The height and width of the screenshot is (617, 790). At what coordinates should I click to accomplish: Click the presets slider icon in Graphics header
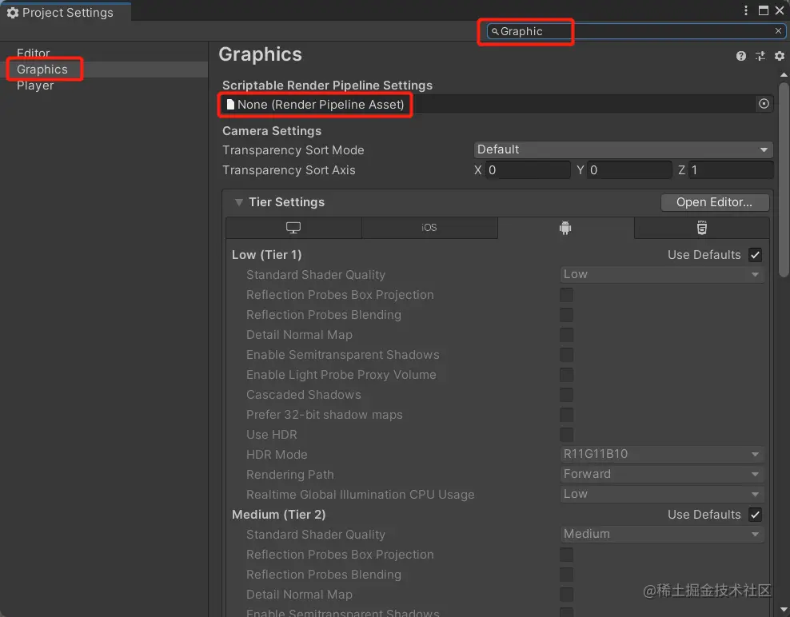(760, 56)
